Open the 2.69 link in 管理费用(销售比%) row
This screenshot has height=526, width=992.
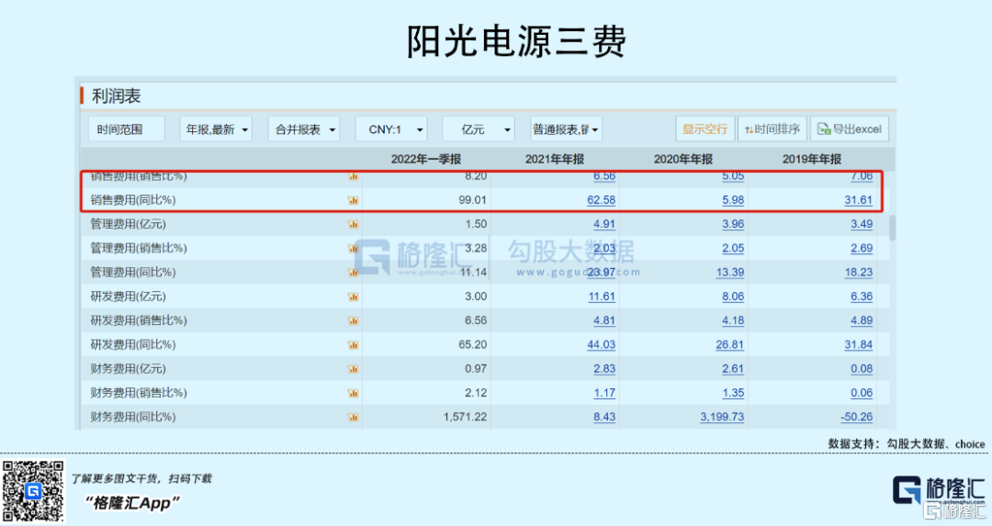pos(862,249)
